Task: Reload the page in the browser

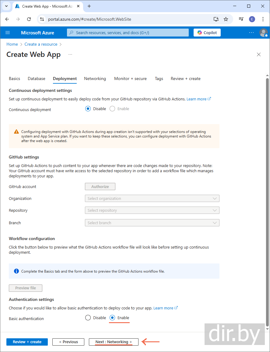Action: pyautogui.click(x=29, y=19)
